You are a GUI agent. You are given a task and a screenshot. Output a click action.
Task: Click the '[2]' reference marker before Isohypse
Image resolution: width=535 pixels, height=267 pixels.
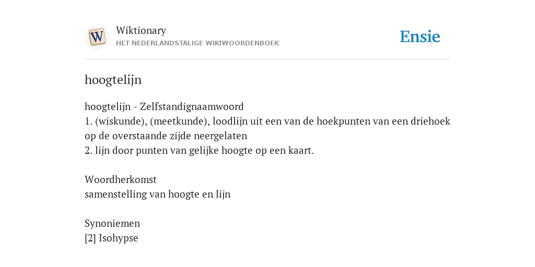point(90,238)
